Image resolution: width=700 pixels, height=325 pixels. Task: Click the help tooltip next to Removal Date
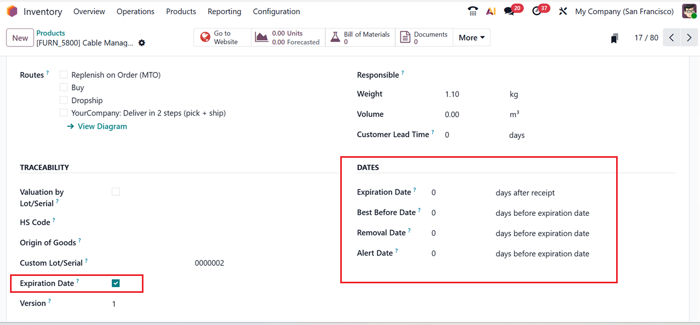point(409,231)
